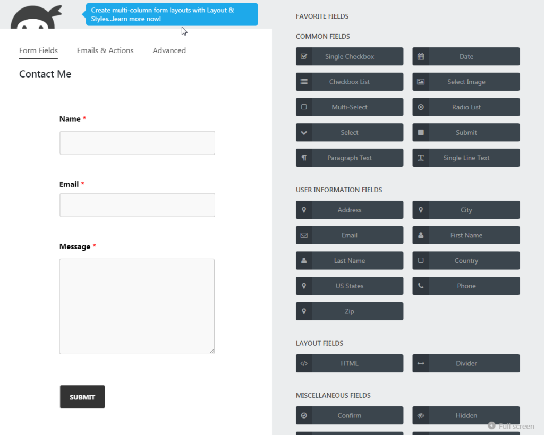
Task: Switch to Emails & Actions tab
Action: 105,50
